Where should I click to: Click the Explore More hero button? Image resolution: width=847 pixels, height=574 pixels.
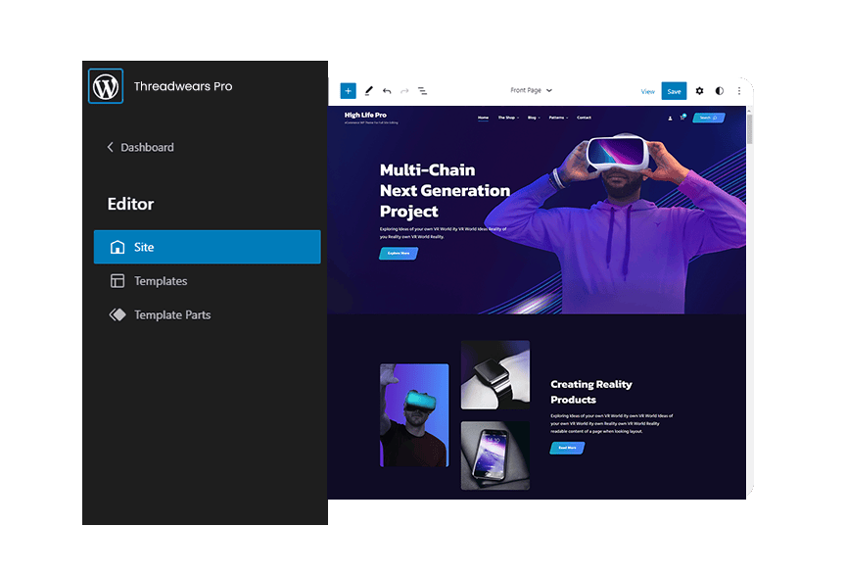399,253
